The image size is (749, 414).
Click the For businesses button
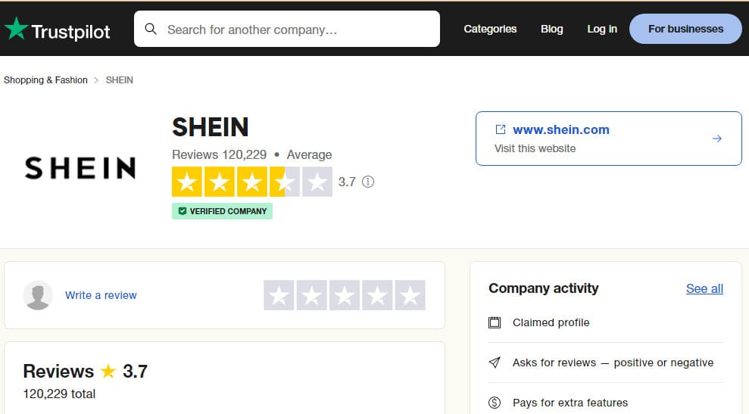685,29
